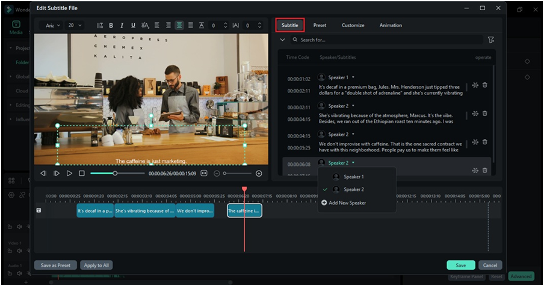Click the green Save button
Viewport: 544px width, 286px height.
(x=461, y=265)
